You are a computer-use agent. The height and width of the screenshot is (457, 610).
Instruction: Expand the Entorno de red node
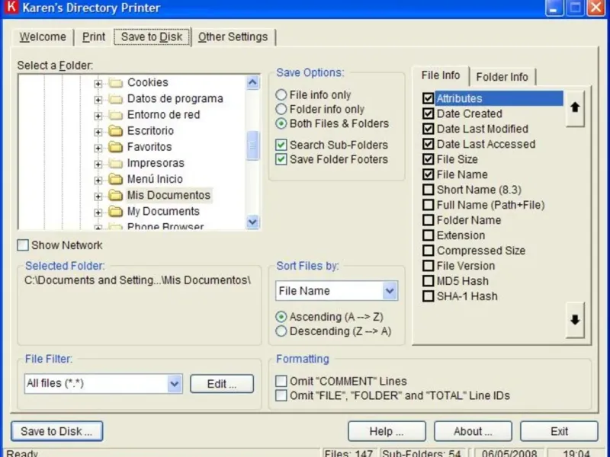[x=98, y=116]
